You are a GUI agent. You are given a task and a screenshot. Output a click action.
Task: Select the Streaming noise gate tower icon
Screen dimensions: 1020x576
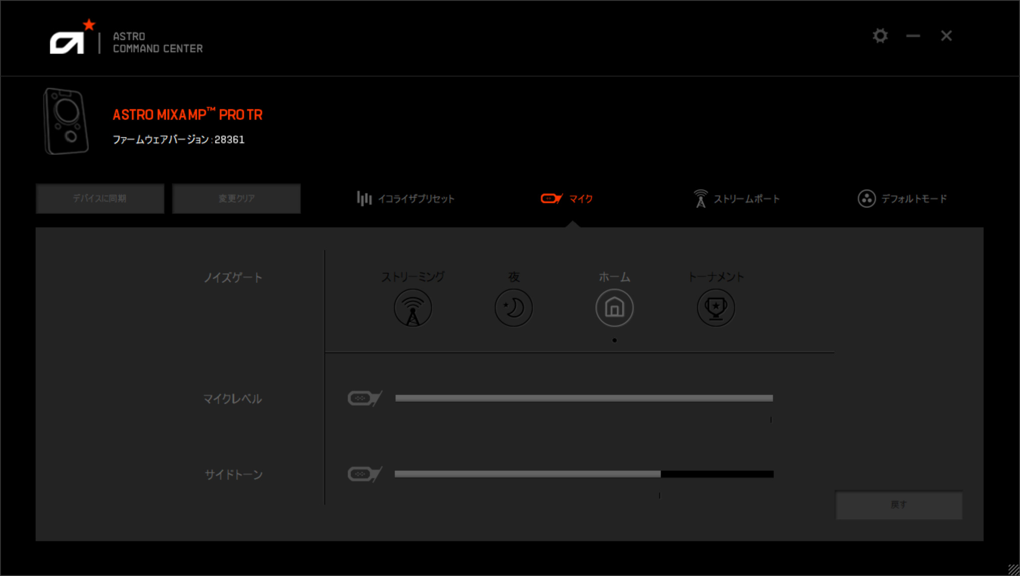pyautogui.click(x=413, y=308)
